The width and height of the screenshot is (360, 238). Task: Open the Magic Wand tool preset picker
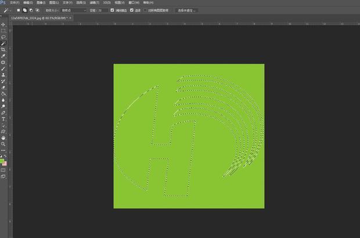tap(7, 10)
